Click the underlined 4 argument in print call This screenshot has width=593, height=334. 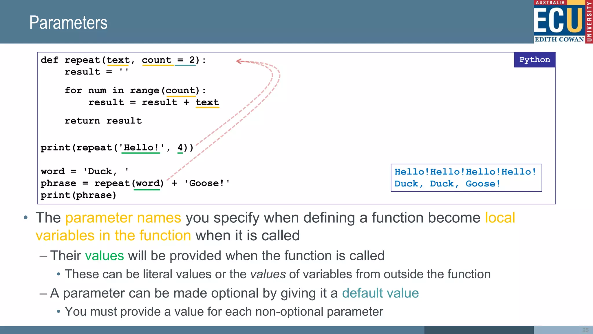180,148
